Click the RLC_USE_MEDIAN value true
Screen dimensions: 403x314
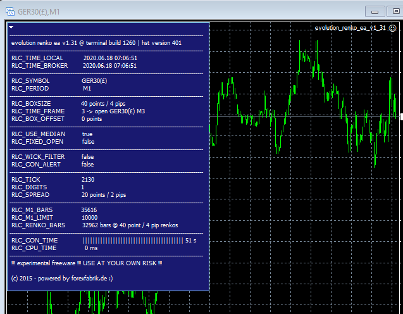click(87, 134)
